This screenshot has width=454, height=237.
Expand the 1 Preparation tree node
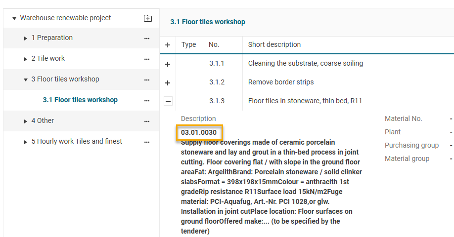pyautogui.click(x=26, y=39)
